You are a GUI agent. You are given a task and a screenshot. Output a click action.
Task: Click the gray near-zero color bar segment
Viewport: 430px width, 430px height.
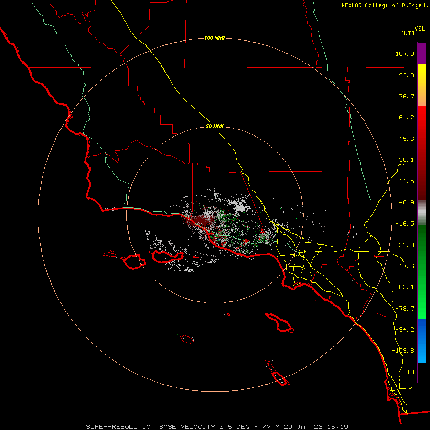coord(422,213)
